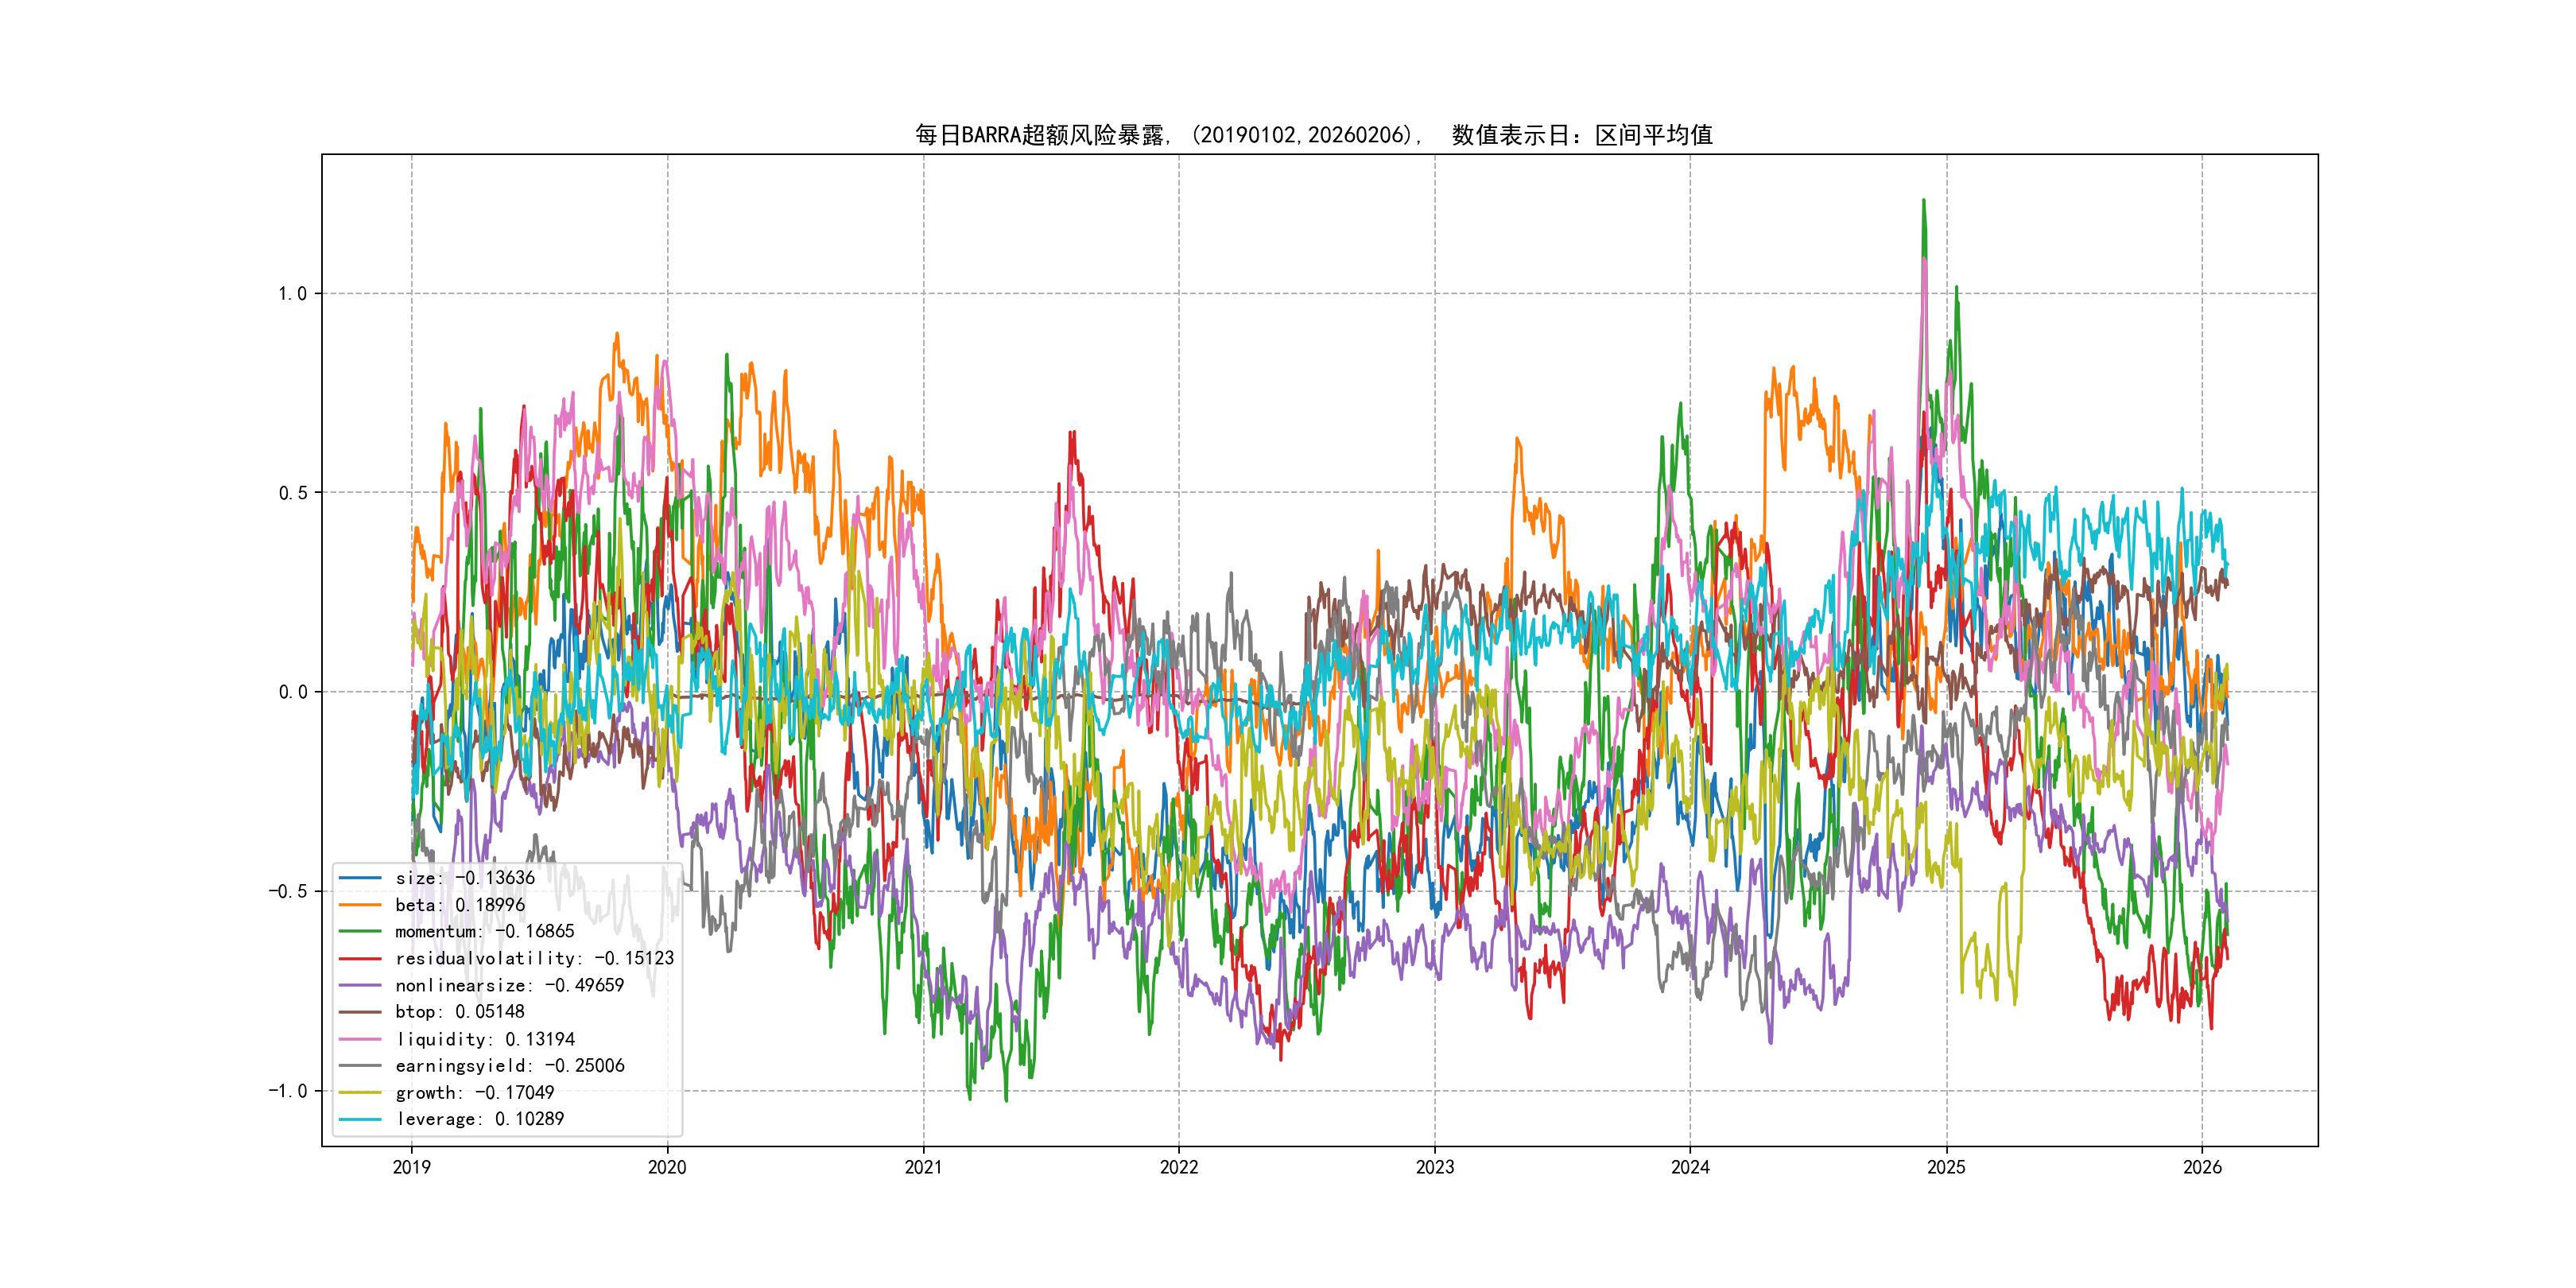Image resolution: width=2576 pixels, height=1288 pixels.
Task: Click the 2019 x-axis tick label
Action: 411,1167
